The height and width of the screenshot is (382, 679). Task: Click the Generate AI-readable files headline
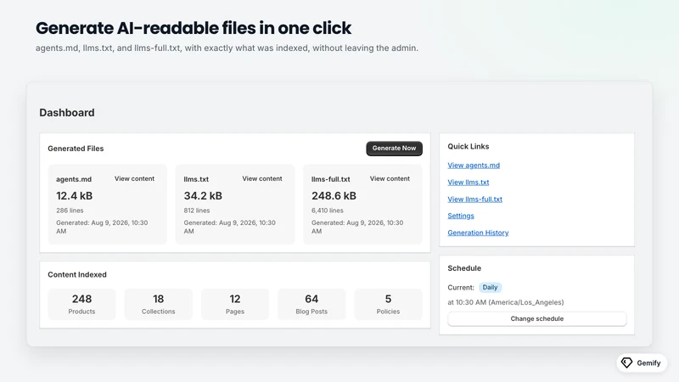pos(194,28)
